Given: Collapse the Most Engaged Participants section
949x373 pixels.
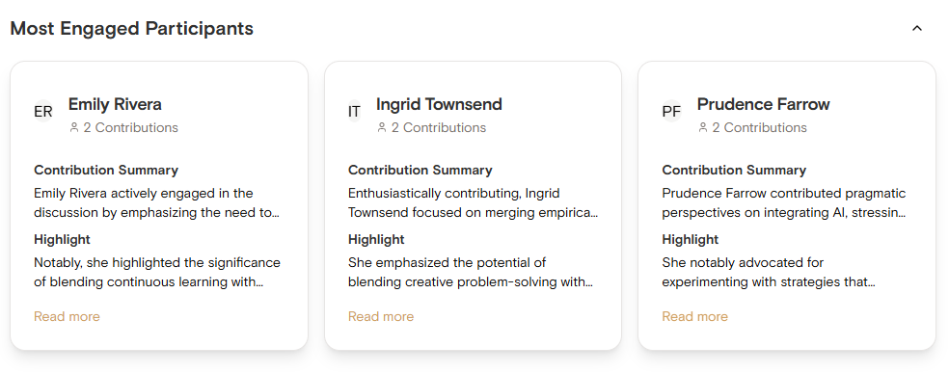Looking at the screenshot, I should pos(917,28).
